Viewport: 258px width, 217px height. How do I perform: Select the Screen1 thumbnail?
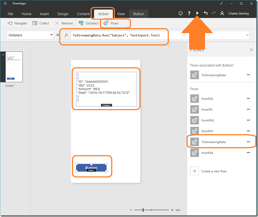coord(14,67)
